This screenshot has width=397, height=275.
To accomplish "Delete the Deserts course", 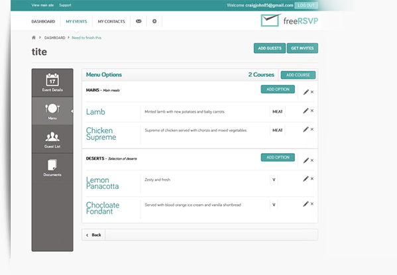I will pos(312,160).
